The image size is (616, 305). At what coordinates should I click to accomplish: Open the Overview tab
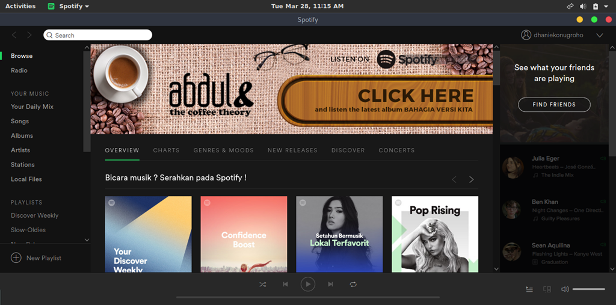pos(122,150)
